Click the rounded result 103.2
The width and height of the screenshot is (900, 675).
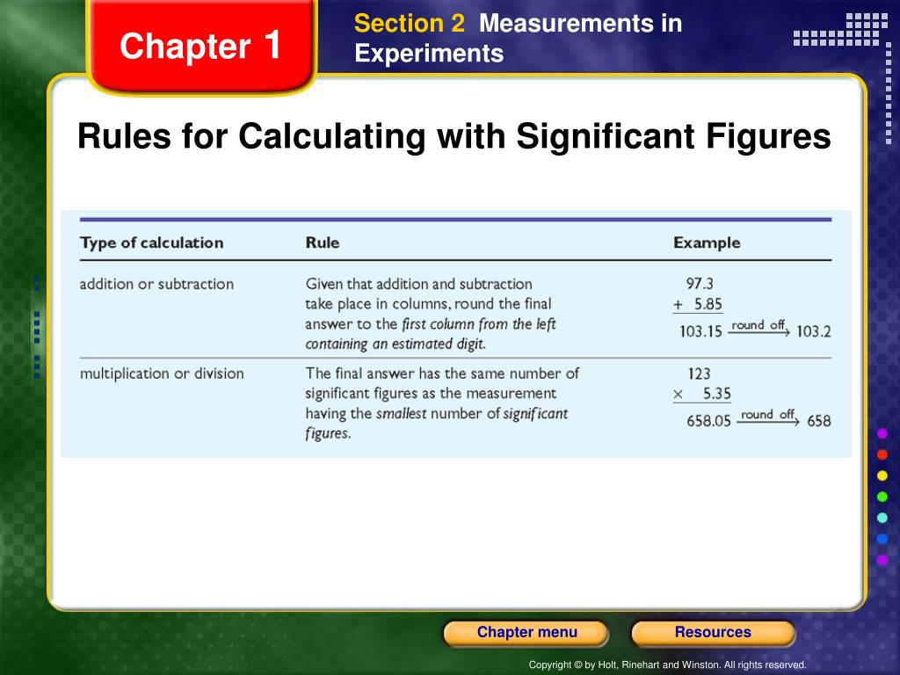point(813,331)
